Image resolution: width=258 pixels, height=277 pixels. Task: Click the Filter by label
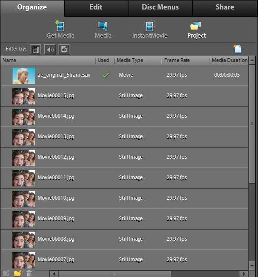16,49
